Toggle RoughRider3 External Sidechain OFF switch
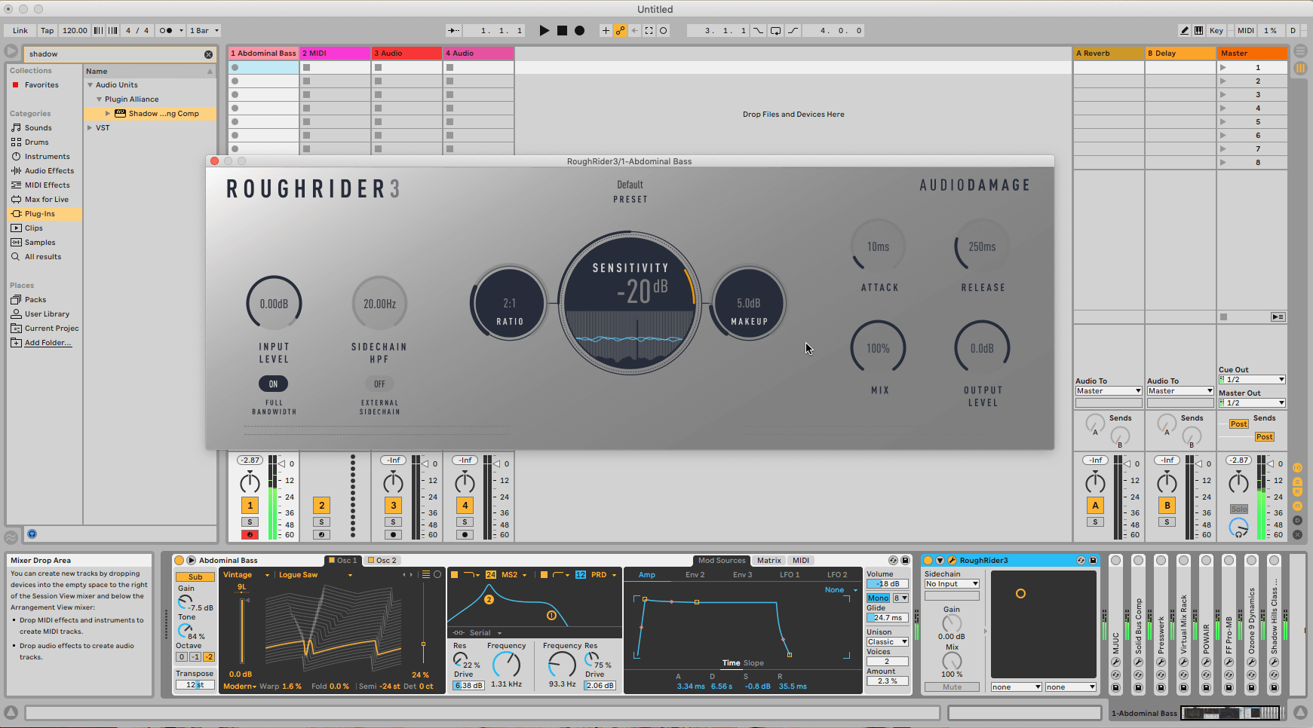 click(x=379, y=384)
